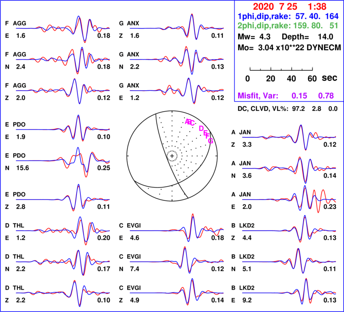Screen dimensions: 344x312
Task: Click the LKD2 N amplitude value '5.1'
Action: 247,269
